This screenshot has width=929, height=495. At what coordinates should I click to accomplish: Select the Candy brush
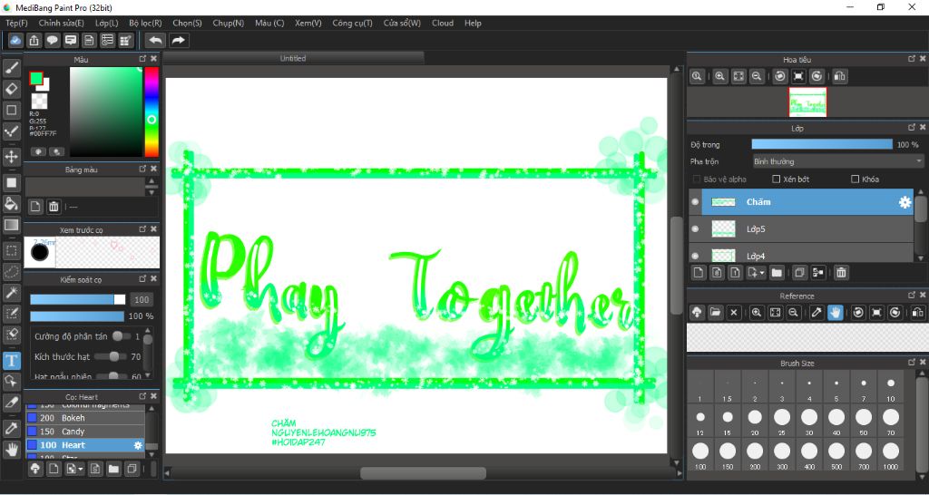[85, 432]
